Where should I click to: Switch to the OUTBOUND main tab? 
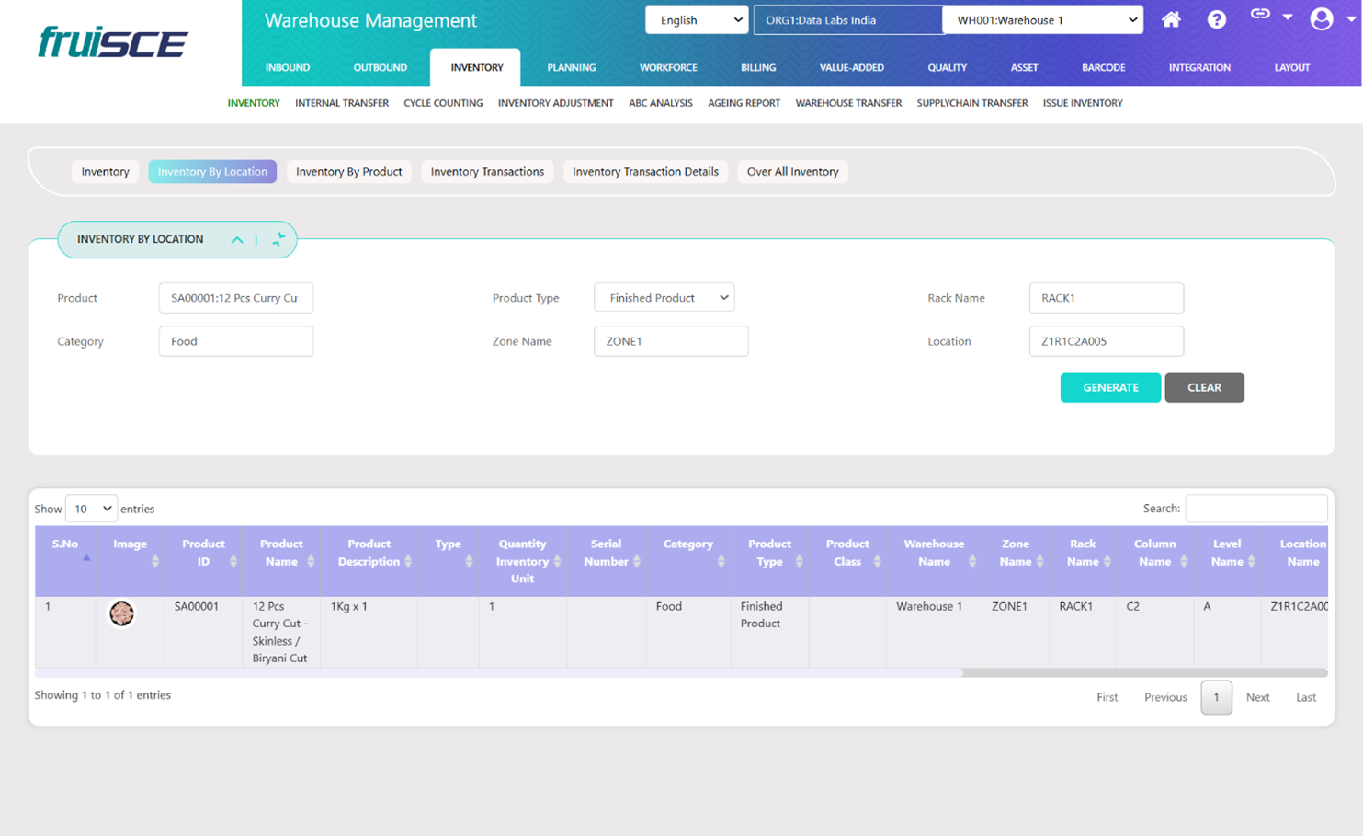pos(380,68)
